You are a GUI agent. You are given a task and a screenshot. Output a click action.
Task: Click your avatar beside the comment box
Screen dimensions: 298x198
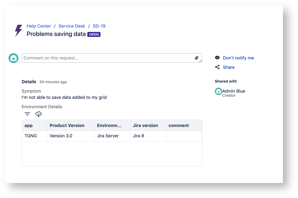13,58
